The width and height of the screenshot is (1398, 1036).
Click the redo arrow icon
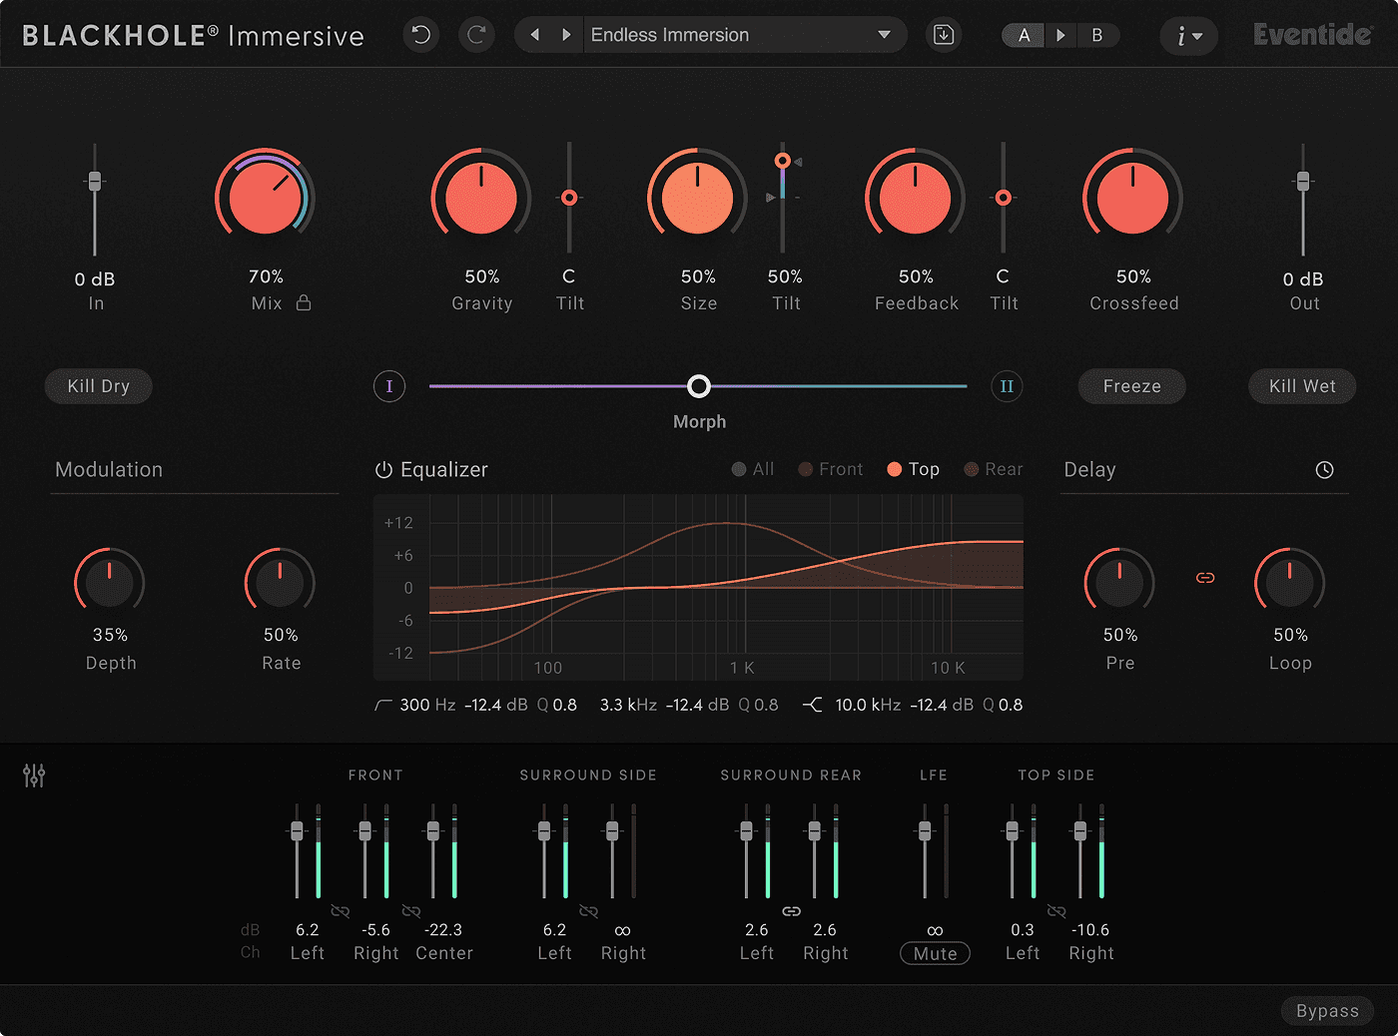click(x=477, y=35)
